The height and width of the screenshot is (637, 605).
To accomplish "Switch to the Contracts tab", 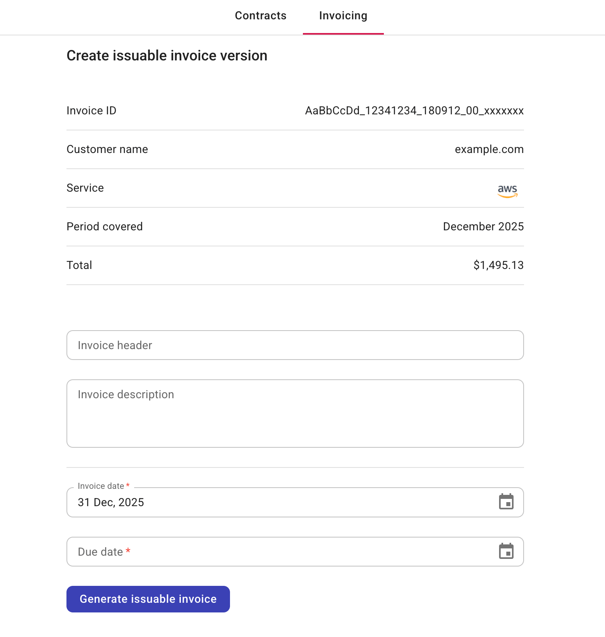I will tap(261, 16).
